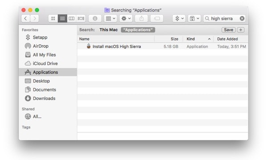Screen dimensions: 267x160
Task: Open iCloud Drive in the sidebar
Action: tap(48, 64)
